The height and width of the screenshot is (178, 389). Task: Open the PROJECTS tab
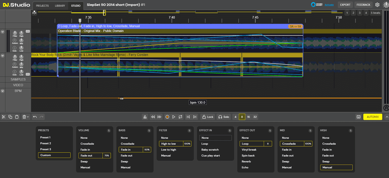pyautogui.click(x=42, y=5)
